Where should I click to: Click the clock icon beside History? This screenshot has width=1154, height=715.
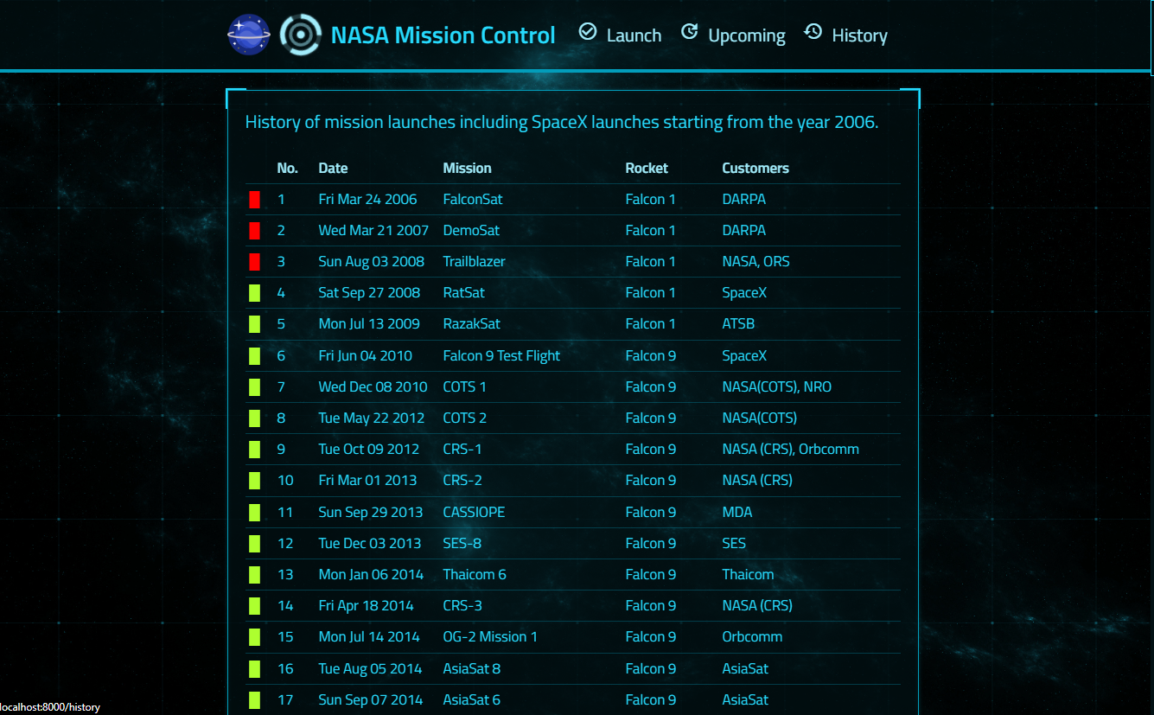813,32
